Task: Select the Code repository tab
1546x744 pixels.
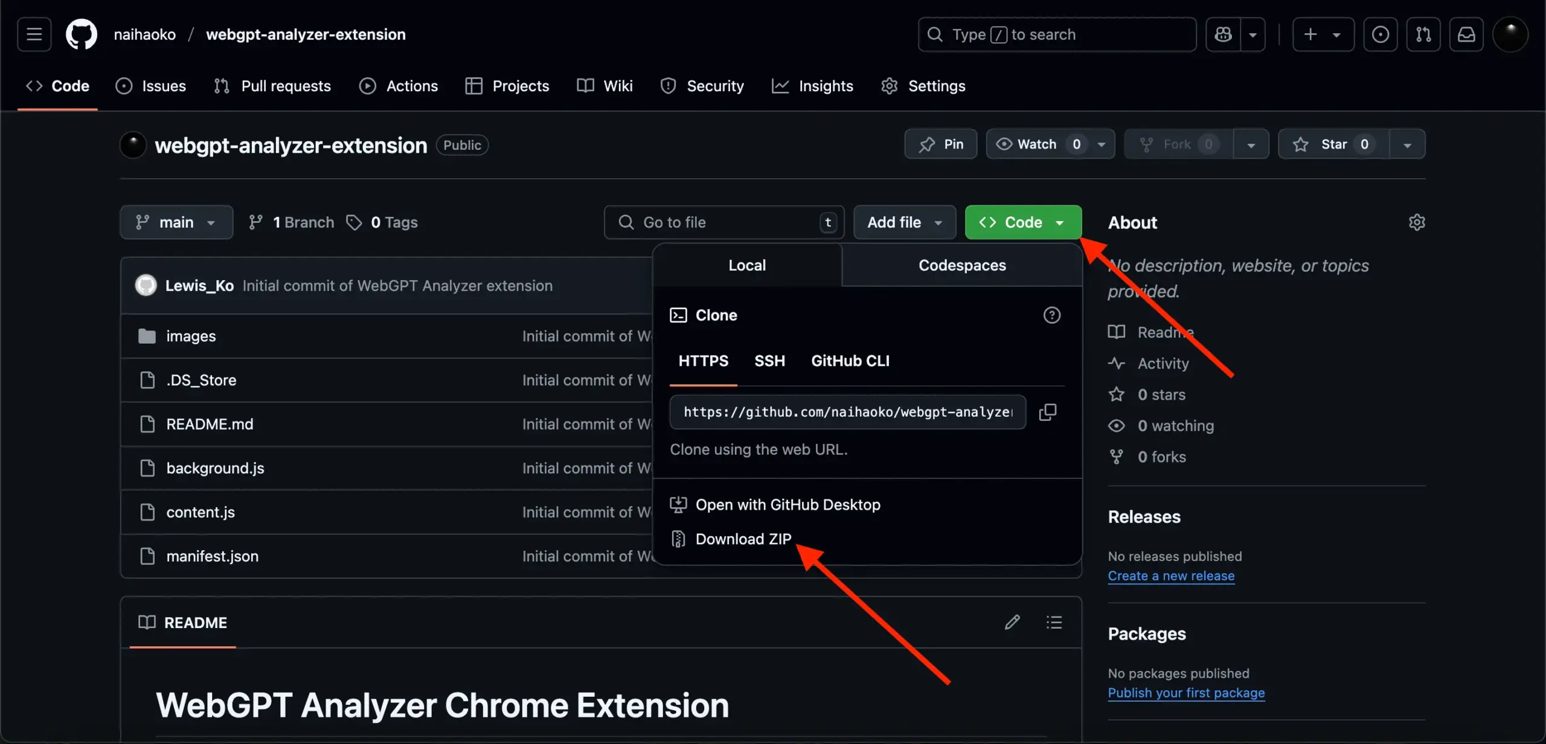Action: coord(57,86)
